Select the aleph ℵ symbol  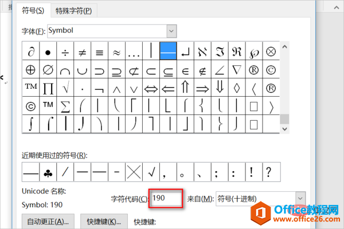coord(202,50)
